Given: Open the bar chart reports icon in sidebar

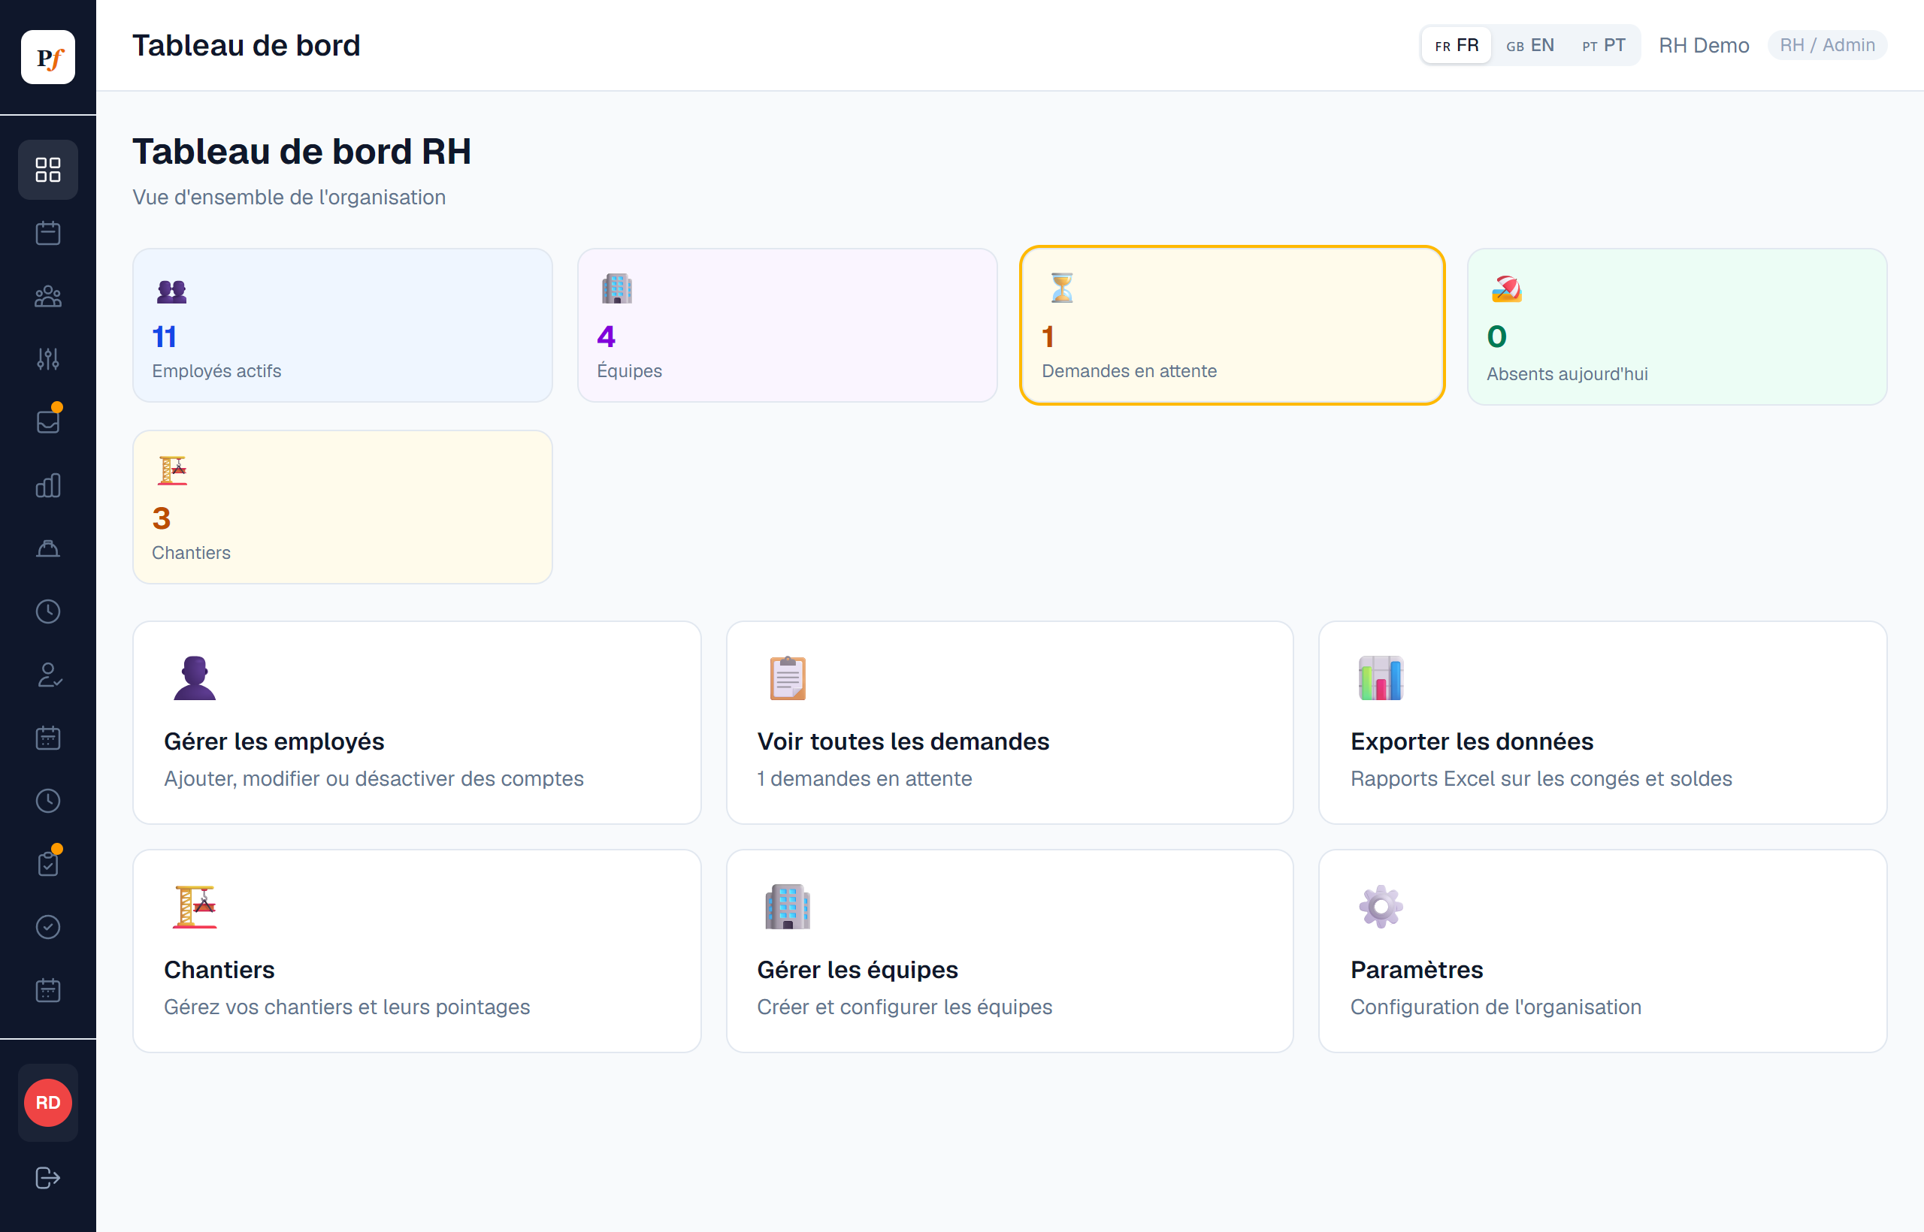Looking at the screenshot, I should click(x=48, y=485).
